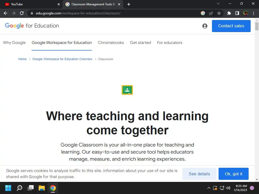Click the browser forward arrow
Screen dimensions: 259x194
[14, 13]
